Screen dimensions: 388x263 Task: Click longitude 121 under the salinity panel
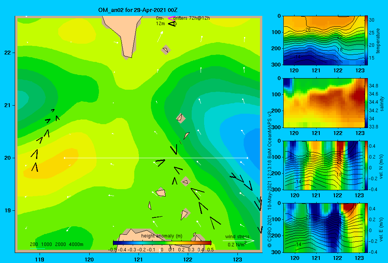[x=316, y=133]
